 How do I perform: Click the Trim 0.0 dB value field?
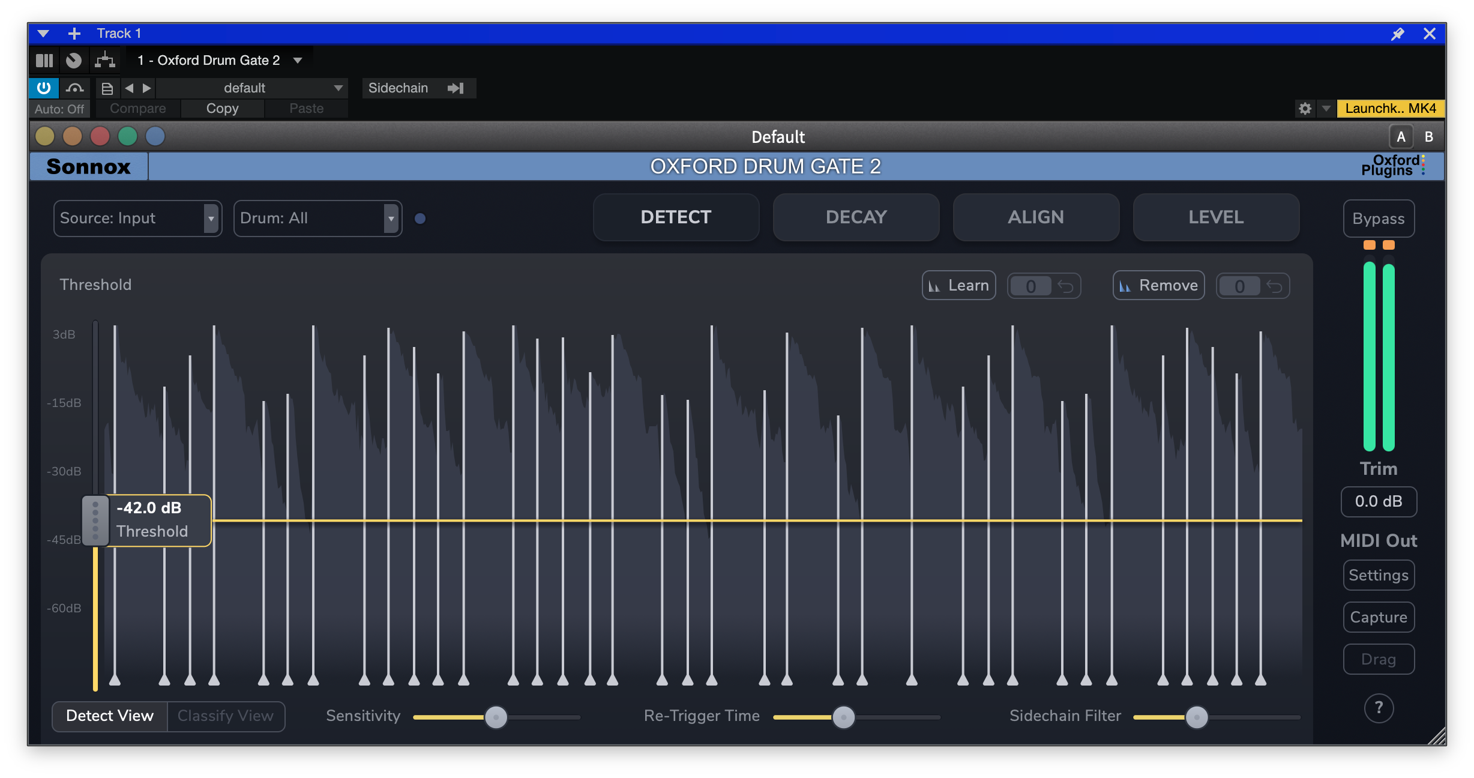click(1379, 502)
